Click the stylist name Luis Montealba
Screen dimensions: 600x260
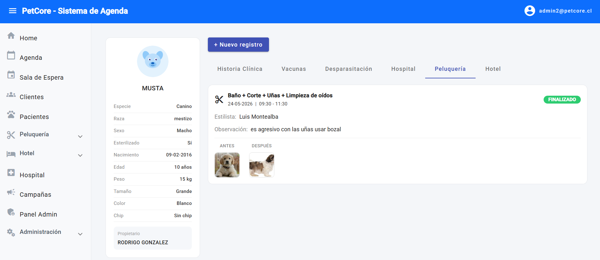point(259,117)
